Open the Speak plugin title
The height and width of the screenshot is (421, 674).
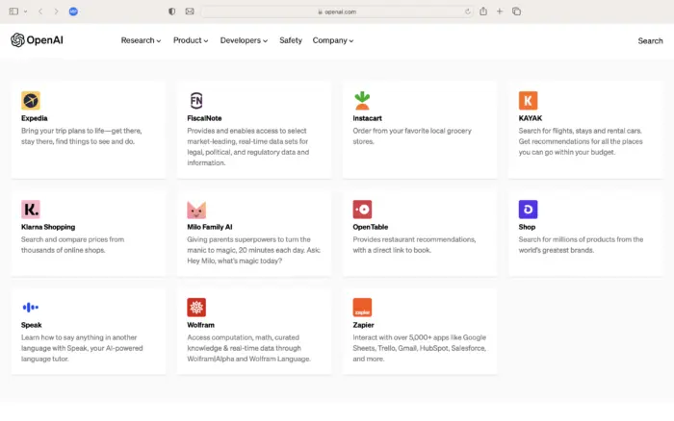pyautogui.click(x=32, y=325)
